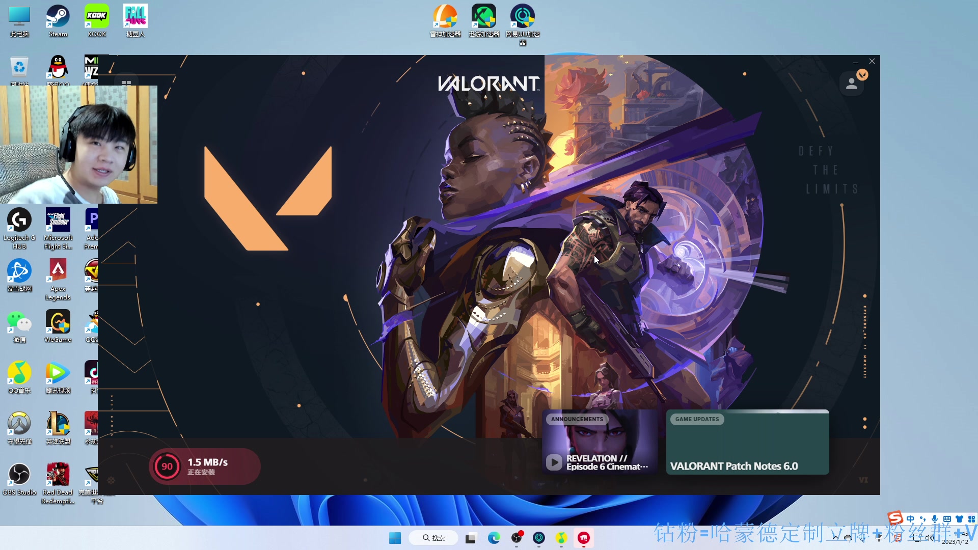This screenshot has width=978, height=550.
Task: Launch 网易UU加速器 desktop shortcut
Action: click(x=523, y=25)
